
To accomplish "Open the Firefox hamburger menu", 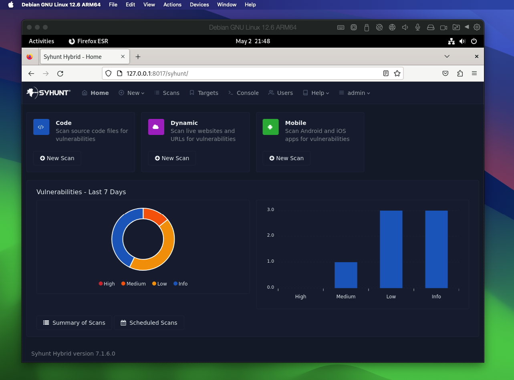I will (474, 74).
